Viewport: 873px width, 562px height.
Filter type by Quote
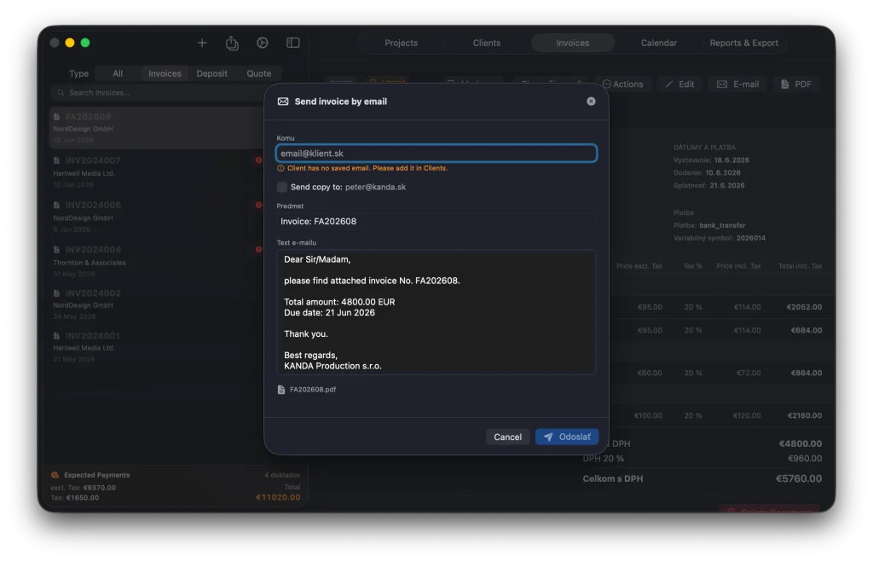coord(259,73)
